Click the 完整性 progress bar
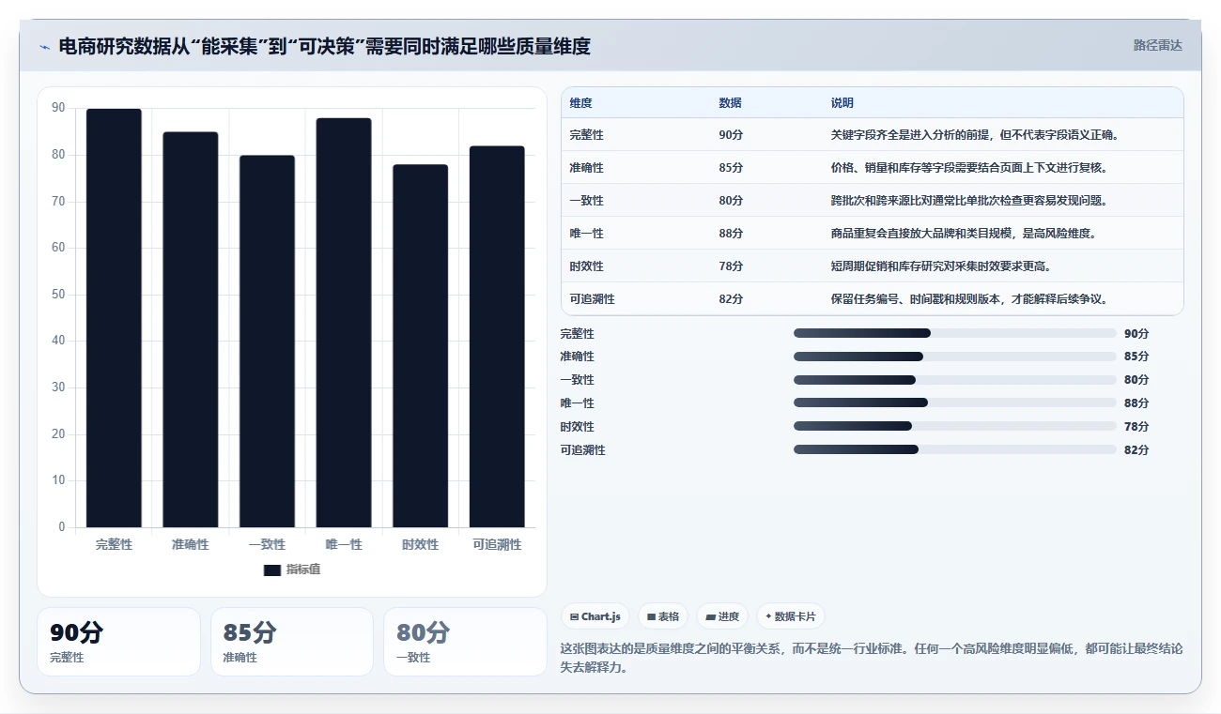Image resolution: width=1221 pixels, height=714 pixels. coord(955,333)
